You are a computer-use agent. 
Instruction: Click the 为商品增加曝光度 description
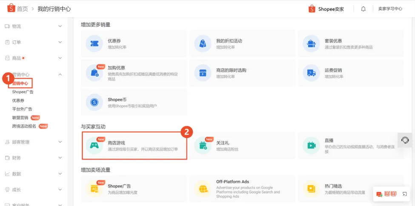coord(123,192)
